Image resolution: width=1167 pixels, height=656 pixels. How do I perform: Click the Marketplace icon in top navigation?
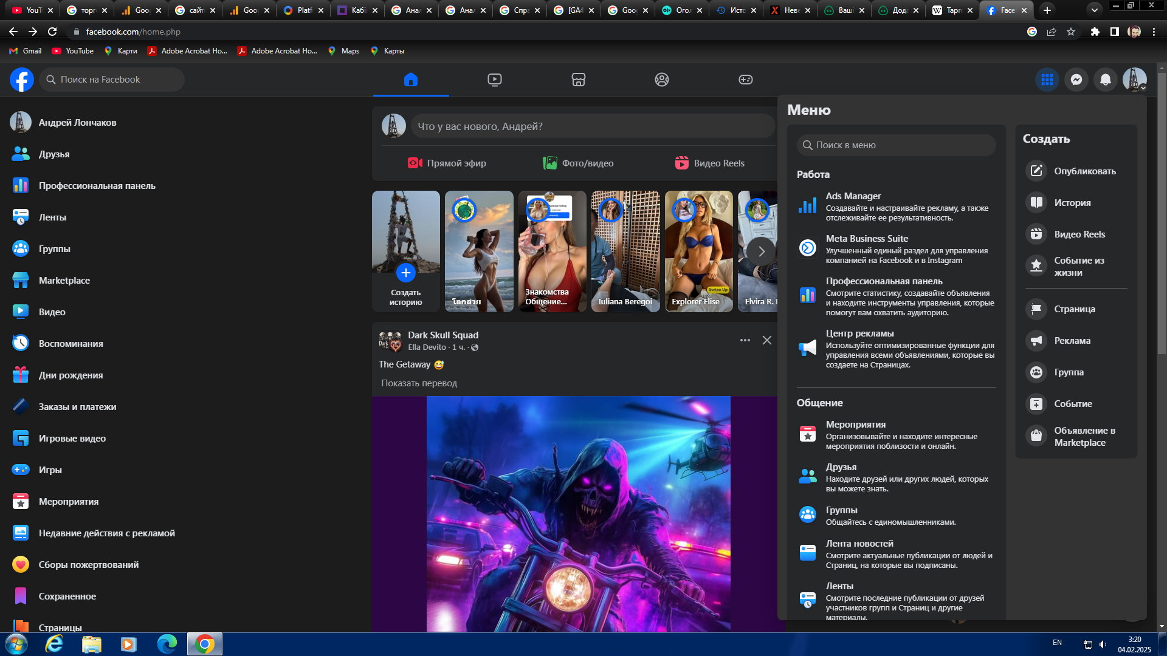[578, 80]
